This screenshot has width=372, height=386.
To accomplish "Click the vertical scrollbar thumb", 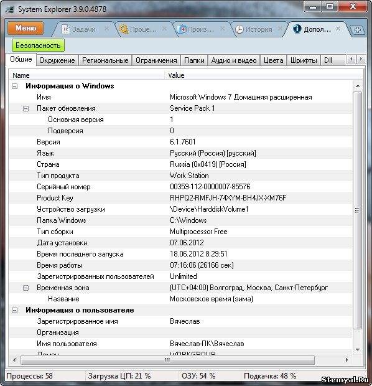I will coord(358,210).
